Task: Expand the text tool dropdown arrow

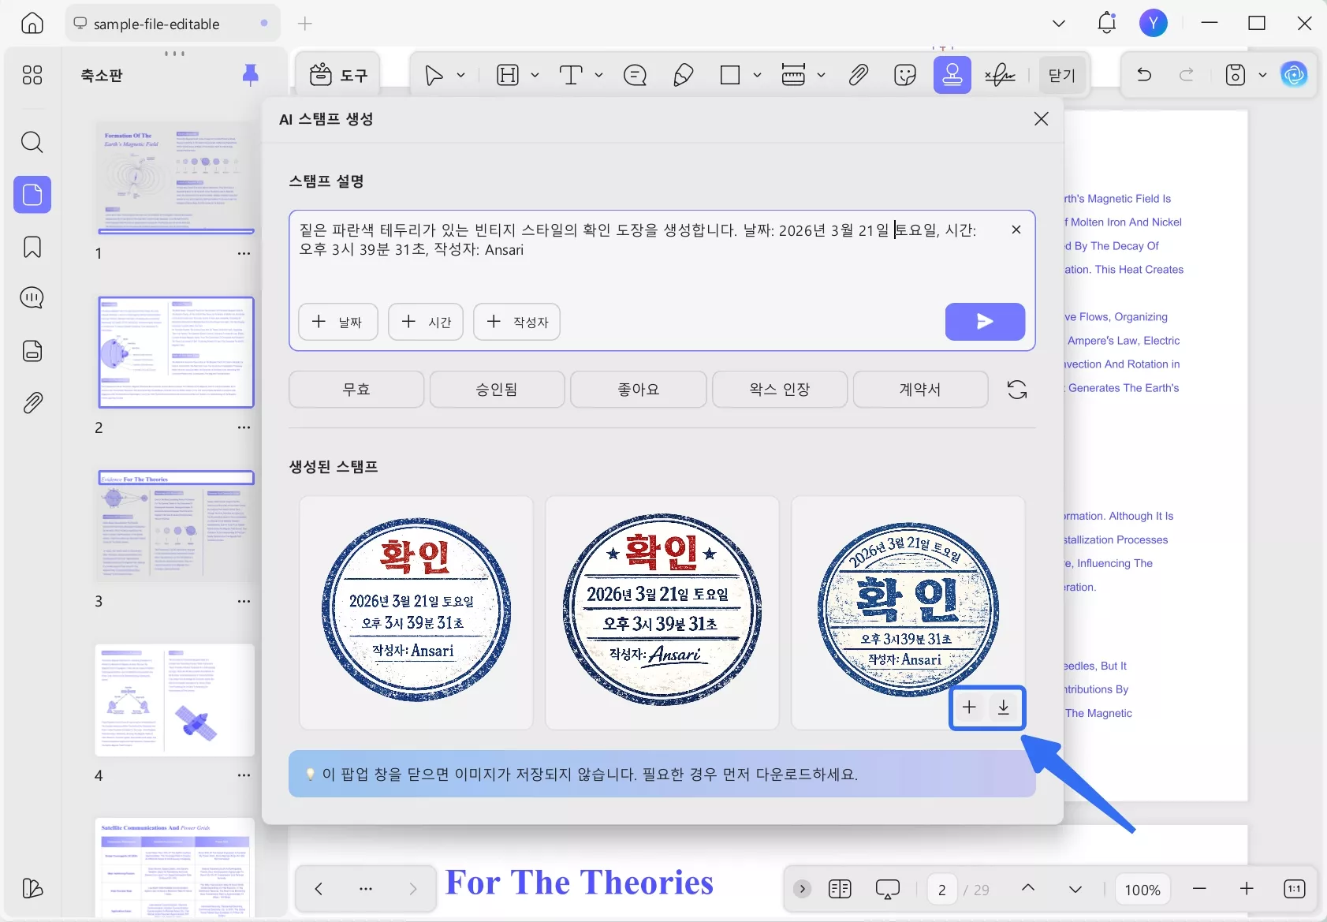Action: point(599,75)
